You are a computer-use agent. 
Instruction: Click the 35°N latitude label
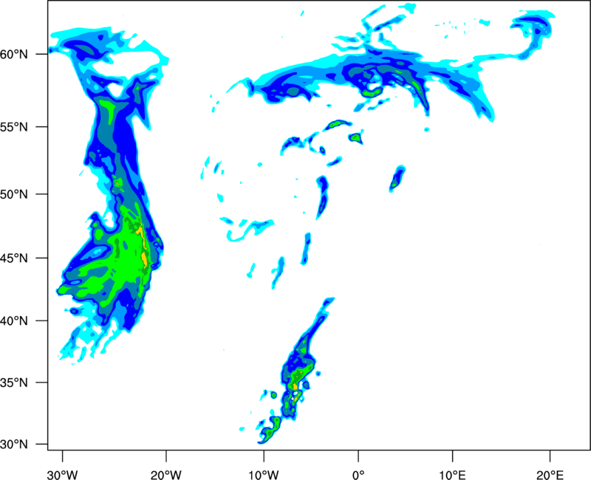click(14, 383)
